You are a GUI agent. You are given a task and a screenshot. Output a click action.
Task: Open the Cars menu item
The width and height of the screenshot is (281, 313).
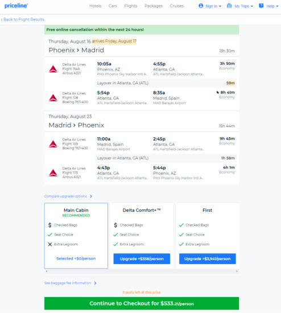[x=113, y=6]
